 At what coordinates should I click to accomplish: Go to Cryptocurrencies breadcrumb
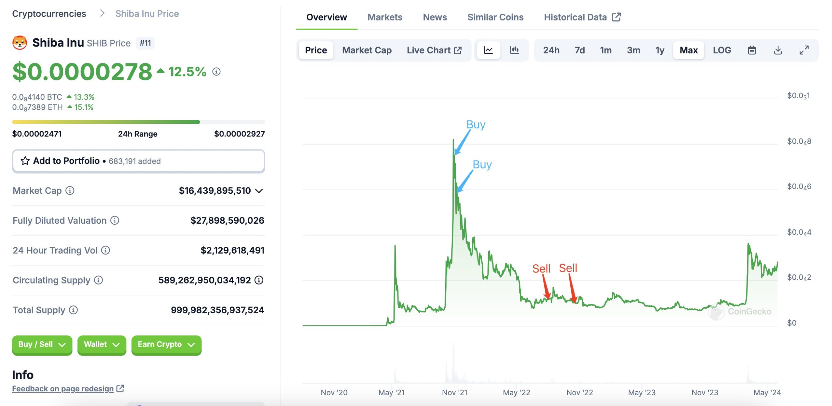49,14
